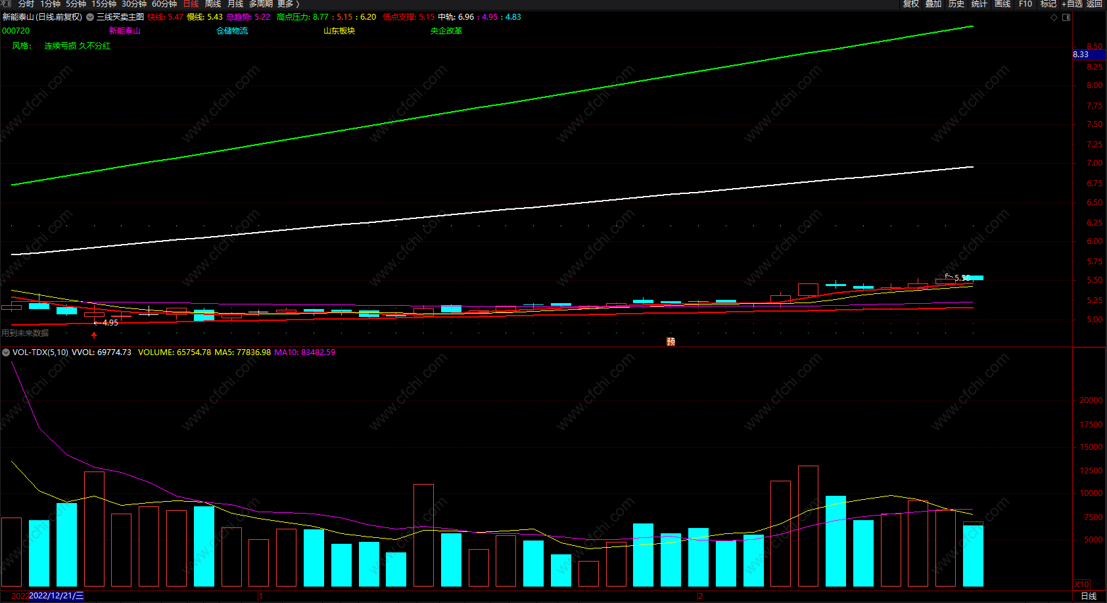Click the 用到未来数据 notice text
Screen dimensions: 1107x603
tap(25, 333)
